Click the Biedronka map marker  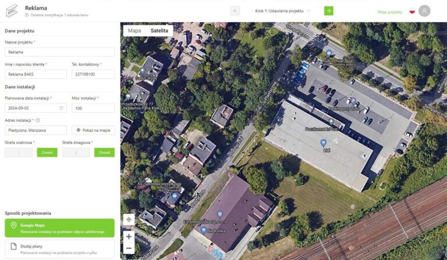tap(204, 230)
